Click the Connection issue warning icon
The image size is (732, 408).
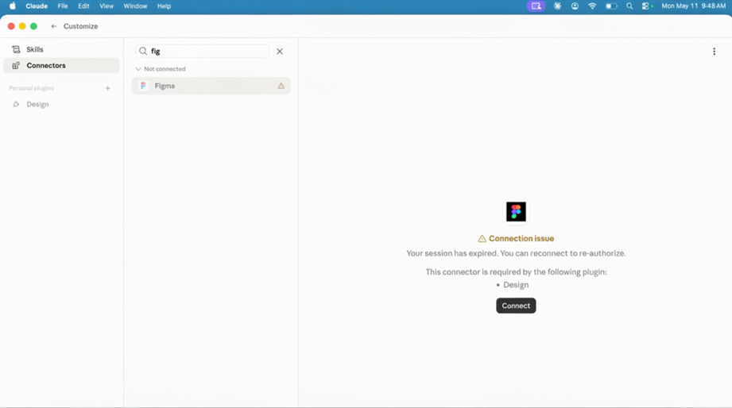[x=482, y=239]
